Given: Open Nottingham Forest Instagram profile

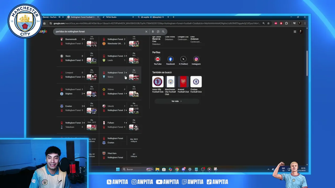Looking at the screenshot, I should 196,61.
